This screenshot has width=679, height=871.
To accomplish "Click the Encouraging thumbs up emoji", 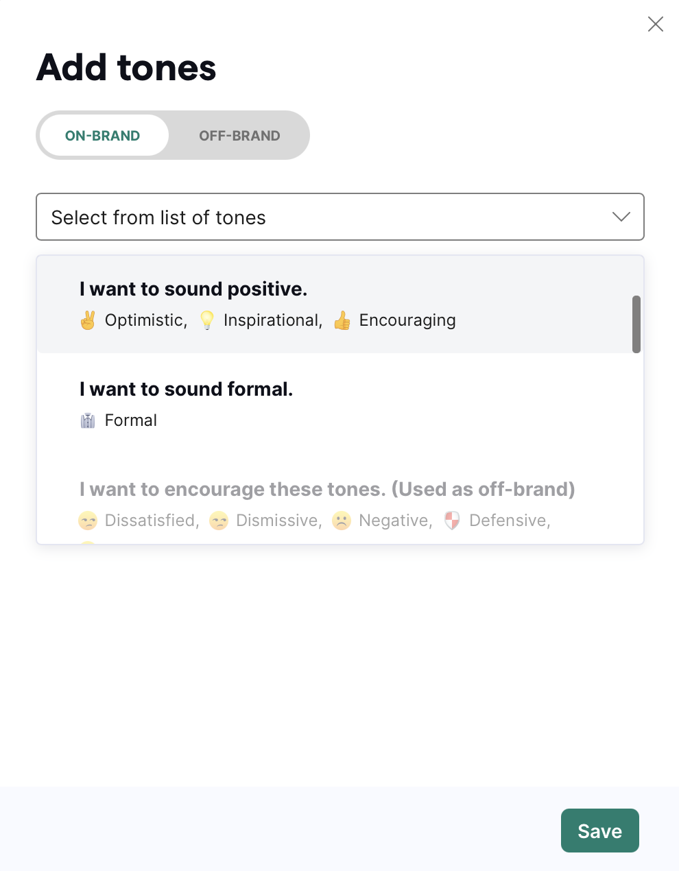I will (x=342, y=320).
